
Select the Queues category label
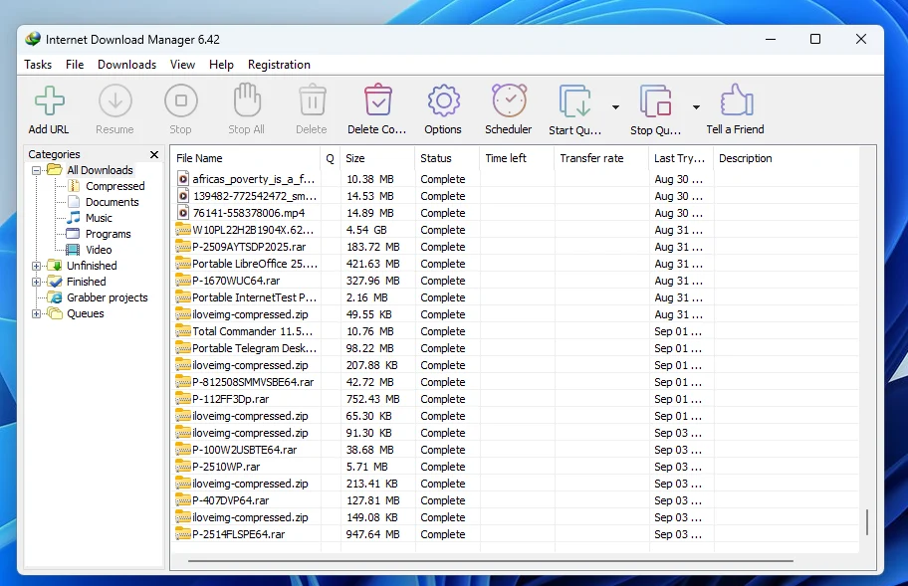click(86, 313)
